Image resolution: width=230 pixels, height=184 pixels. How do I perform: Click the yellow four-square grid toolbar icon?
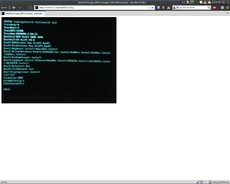[227, 8]
